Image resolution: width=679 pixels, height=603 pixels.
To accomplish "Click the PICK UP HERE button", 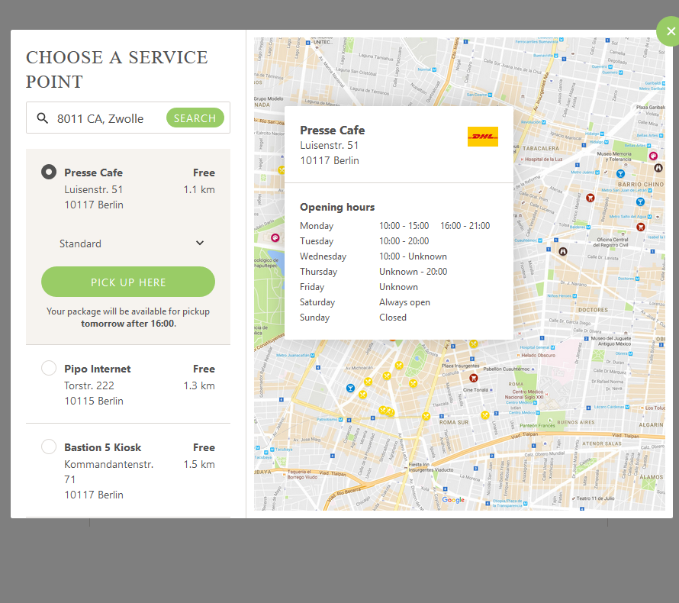I will [128, 282].
